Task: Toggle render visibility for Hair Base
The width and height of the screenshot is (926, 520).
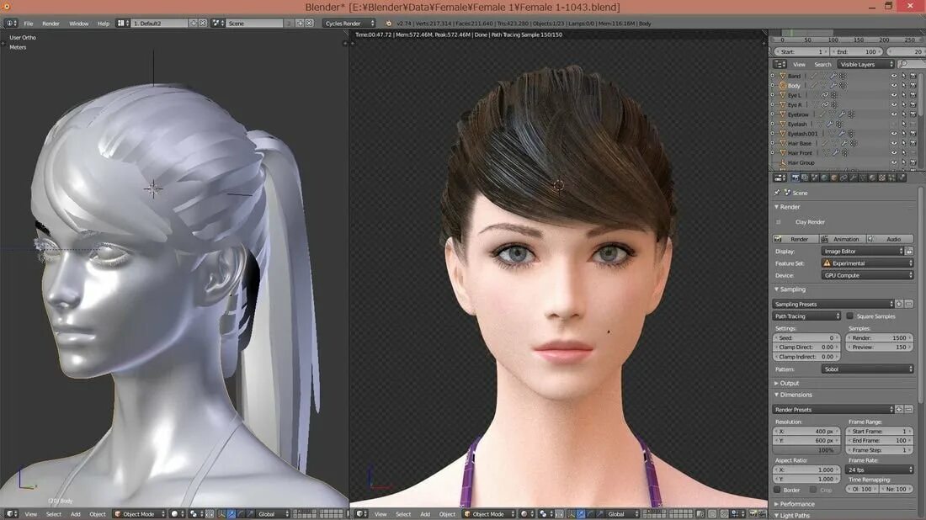Action: click(912, 143)
